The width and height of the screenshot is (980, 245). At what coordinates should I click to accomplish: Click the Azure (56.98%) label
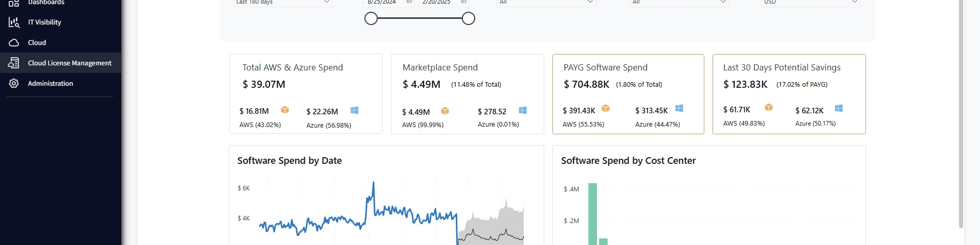pos(329,126)
